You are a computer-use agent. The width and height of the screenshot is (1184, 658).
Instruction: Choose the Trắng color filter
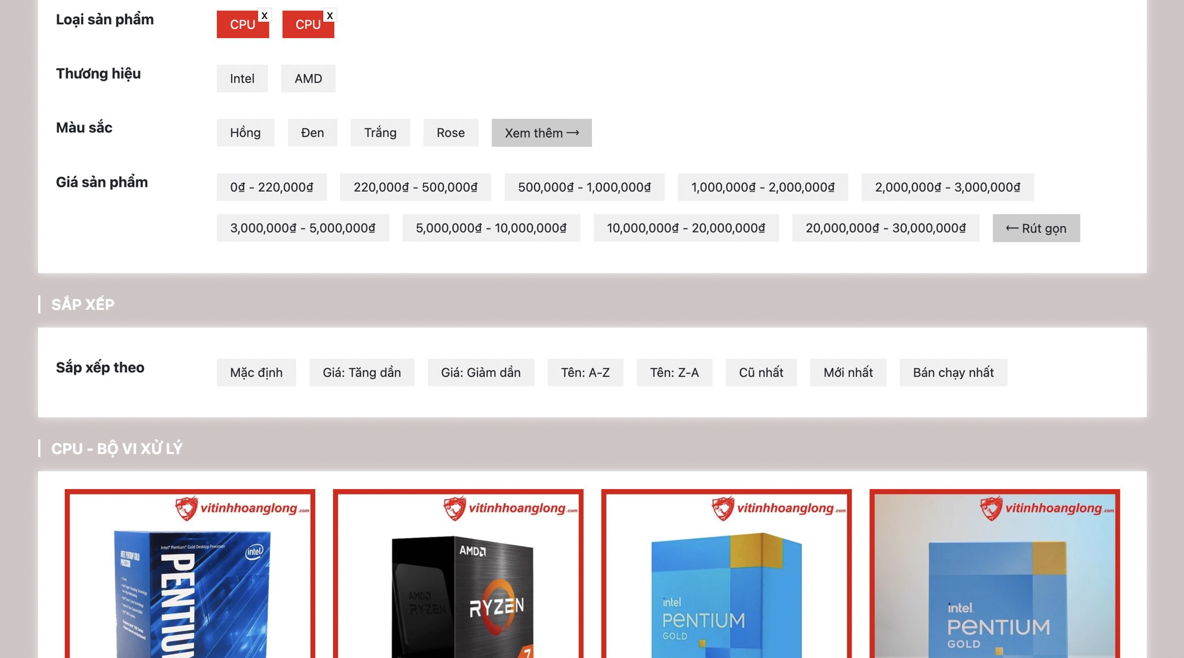tap(380, 133)
